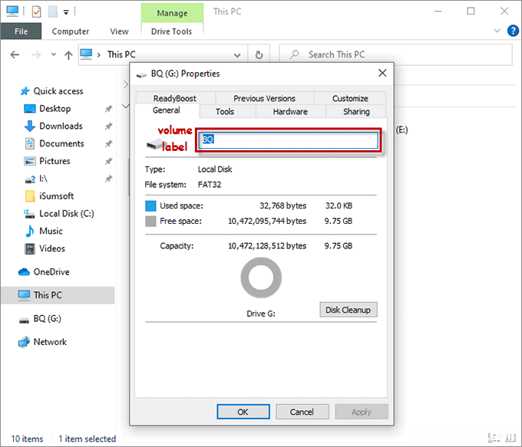Unpin I:\ using its pin icon
522x447 pixels.
click(108, 179)
